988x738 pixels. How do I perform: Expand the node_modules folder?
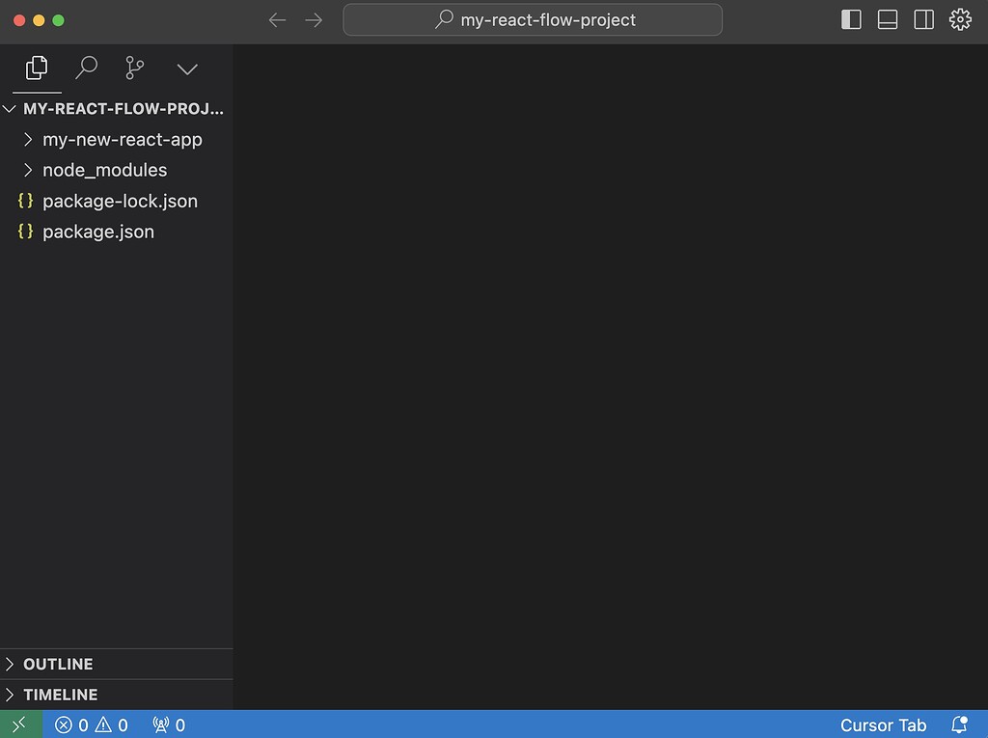(105, 170)
